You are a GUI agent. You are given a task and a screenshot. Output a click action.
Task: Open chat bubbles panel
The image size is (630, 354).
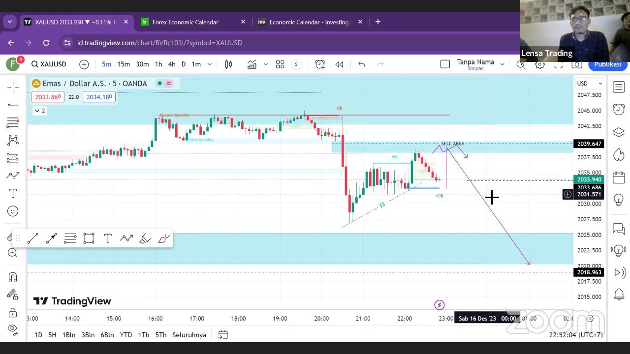619,228
